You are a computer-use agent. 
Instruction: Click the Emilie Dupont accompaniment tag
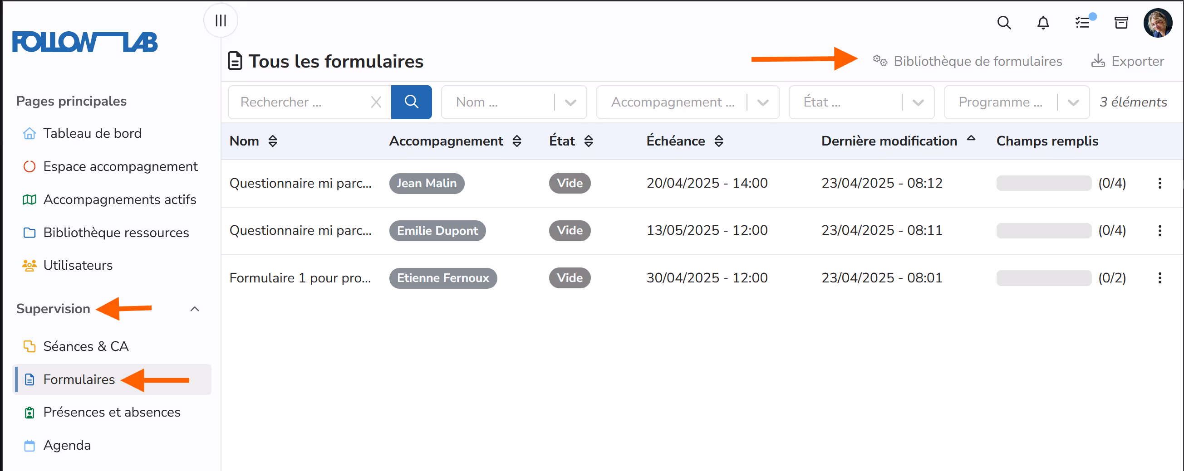click(437, 230)
